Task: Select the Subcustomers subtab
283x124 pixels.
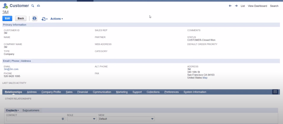Action: point(31,110)
